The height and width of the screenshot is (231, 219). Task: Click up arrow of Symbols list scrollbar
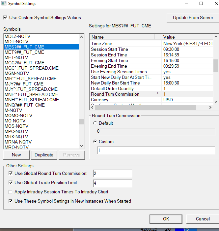[x=82, y=37]
